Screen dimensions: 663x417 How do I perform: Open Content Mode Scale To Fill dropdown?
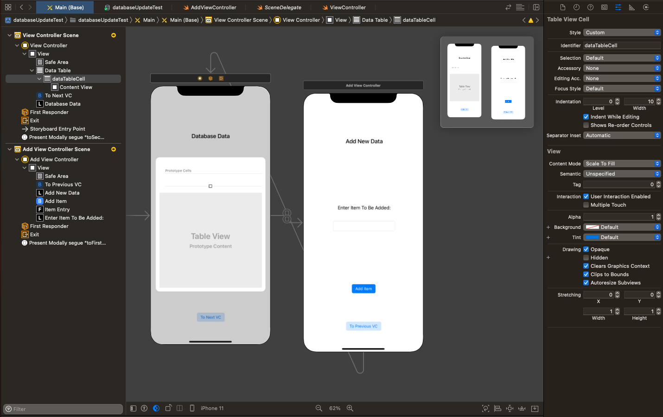pyautogui.click(x=622, y=164)
